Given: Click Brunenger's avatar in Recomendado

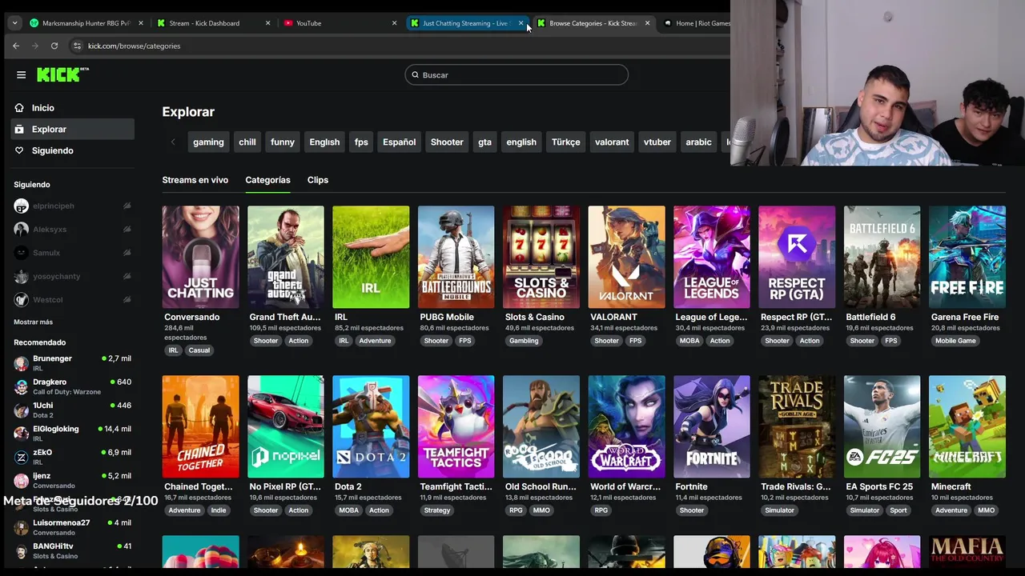Looking at the screenshot, I should click(x=21, y=363).
